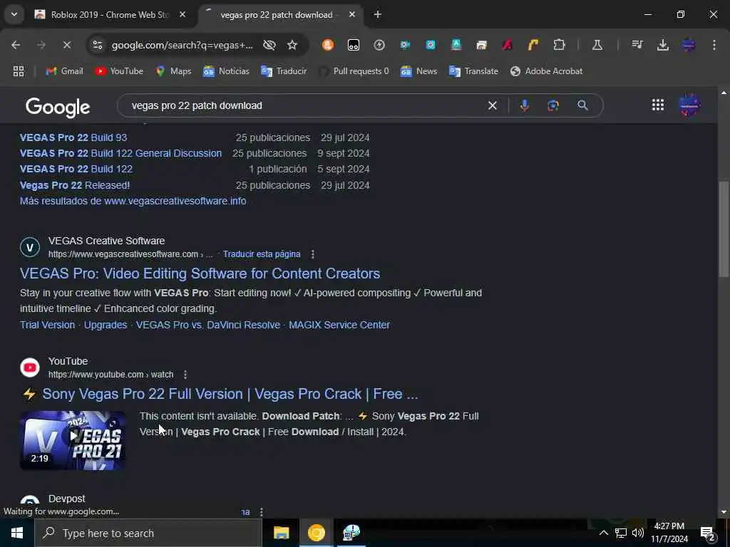This screenshot has width=730, height=547.
Task: Open the Extensions puzzle piece icon
Action: [x=559, y=45]
